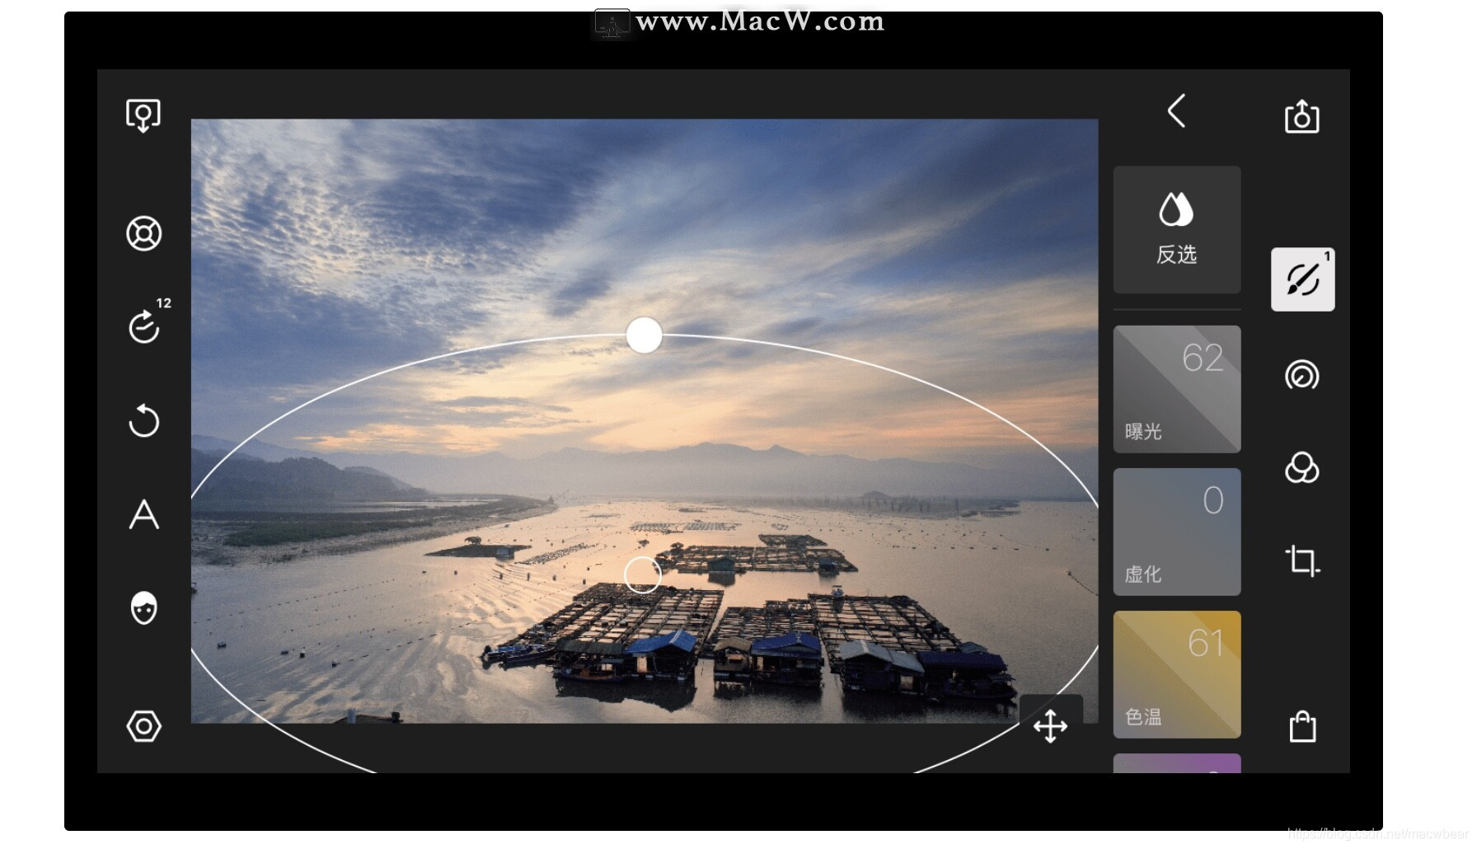
Task: Click the ellipse top edge handle
Action: point(644,335)
